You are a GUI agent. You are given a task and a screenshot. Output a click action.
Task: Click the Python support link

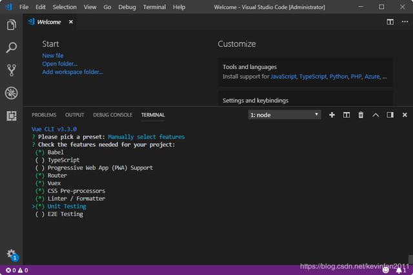339,77
